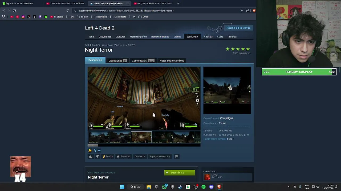Click Agregar a colección button

click(160, 157)
